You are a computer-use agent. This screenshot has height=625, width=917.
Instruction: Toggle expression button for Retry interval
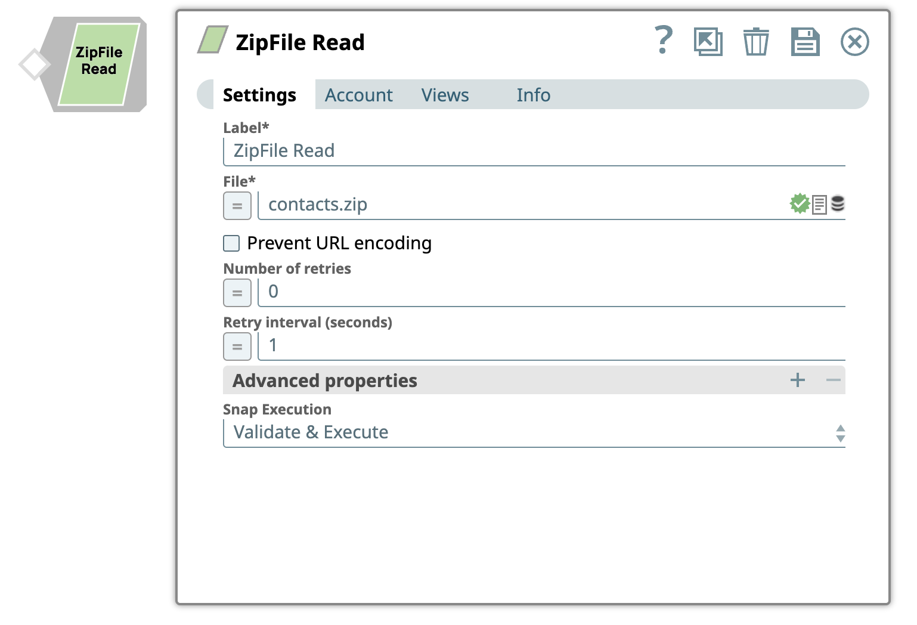click(237, 346)
